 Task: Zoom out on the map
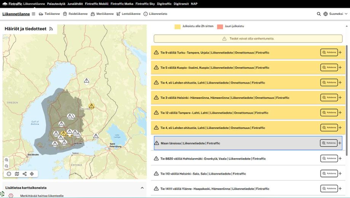(6, 166)
